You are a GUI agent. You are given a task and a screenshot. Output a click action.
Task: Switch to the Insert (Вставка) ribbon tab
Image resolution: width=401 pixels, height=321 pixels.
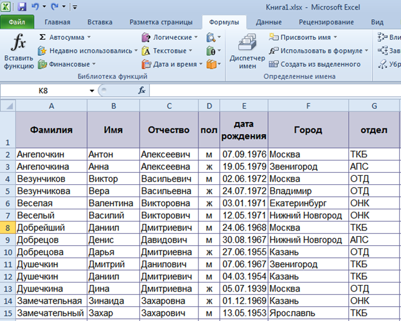pos(104,22)
